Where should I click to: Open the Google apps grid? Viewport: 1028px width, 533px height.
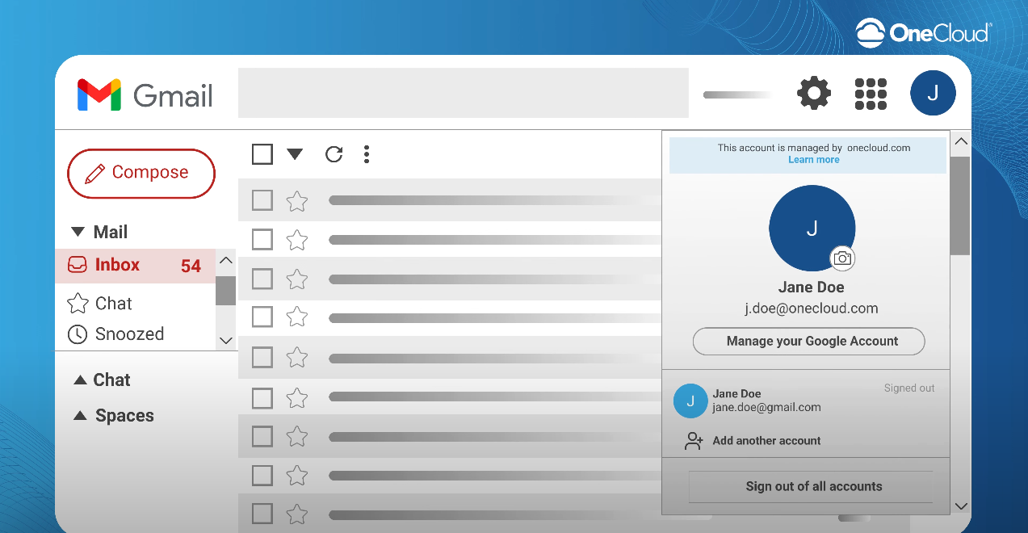pyautogui.click(x=871, y=94)
